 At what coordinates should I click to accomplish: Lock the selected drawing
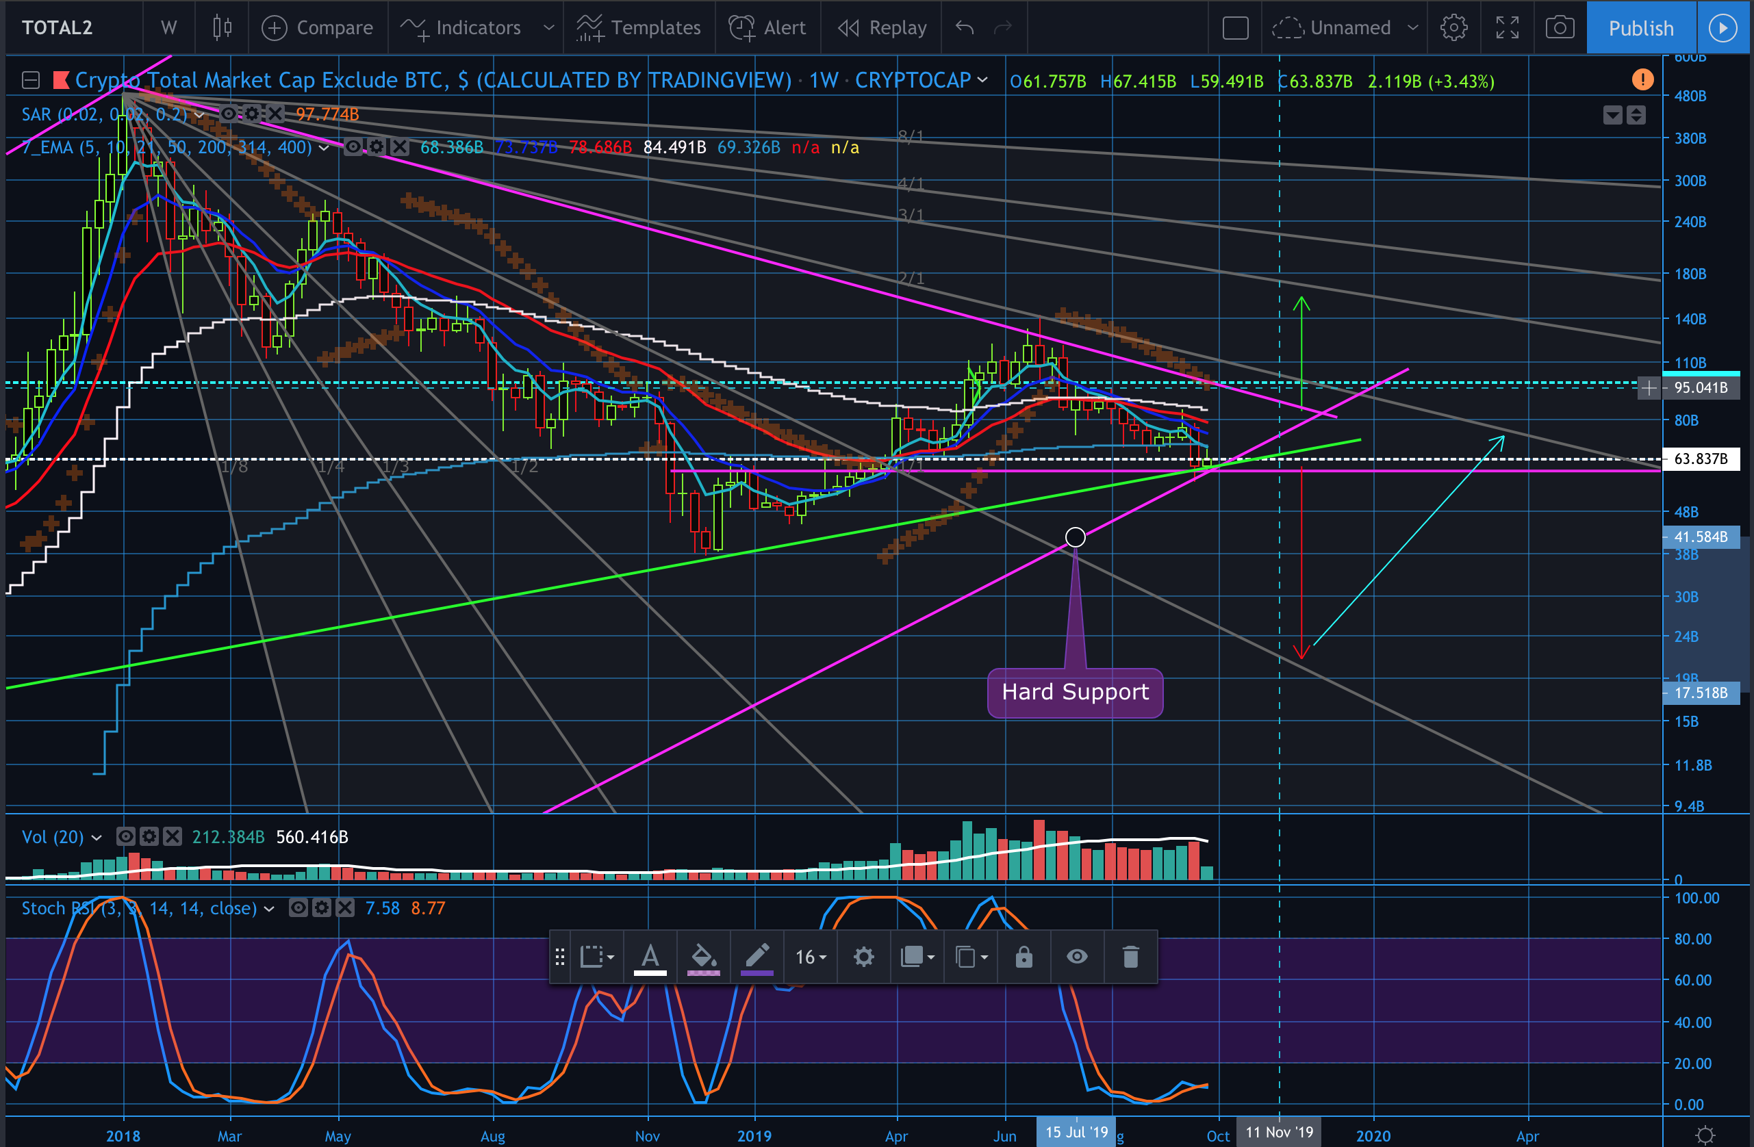(x=1024, y=957)
